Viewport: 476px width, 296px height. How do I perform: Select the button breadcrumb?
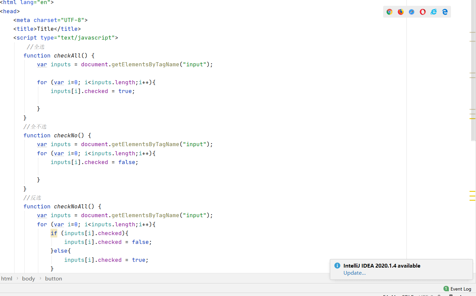coord(54,278)
